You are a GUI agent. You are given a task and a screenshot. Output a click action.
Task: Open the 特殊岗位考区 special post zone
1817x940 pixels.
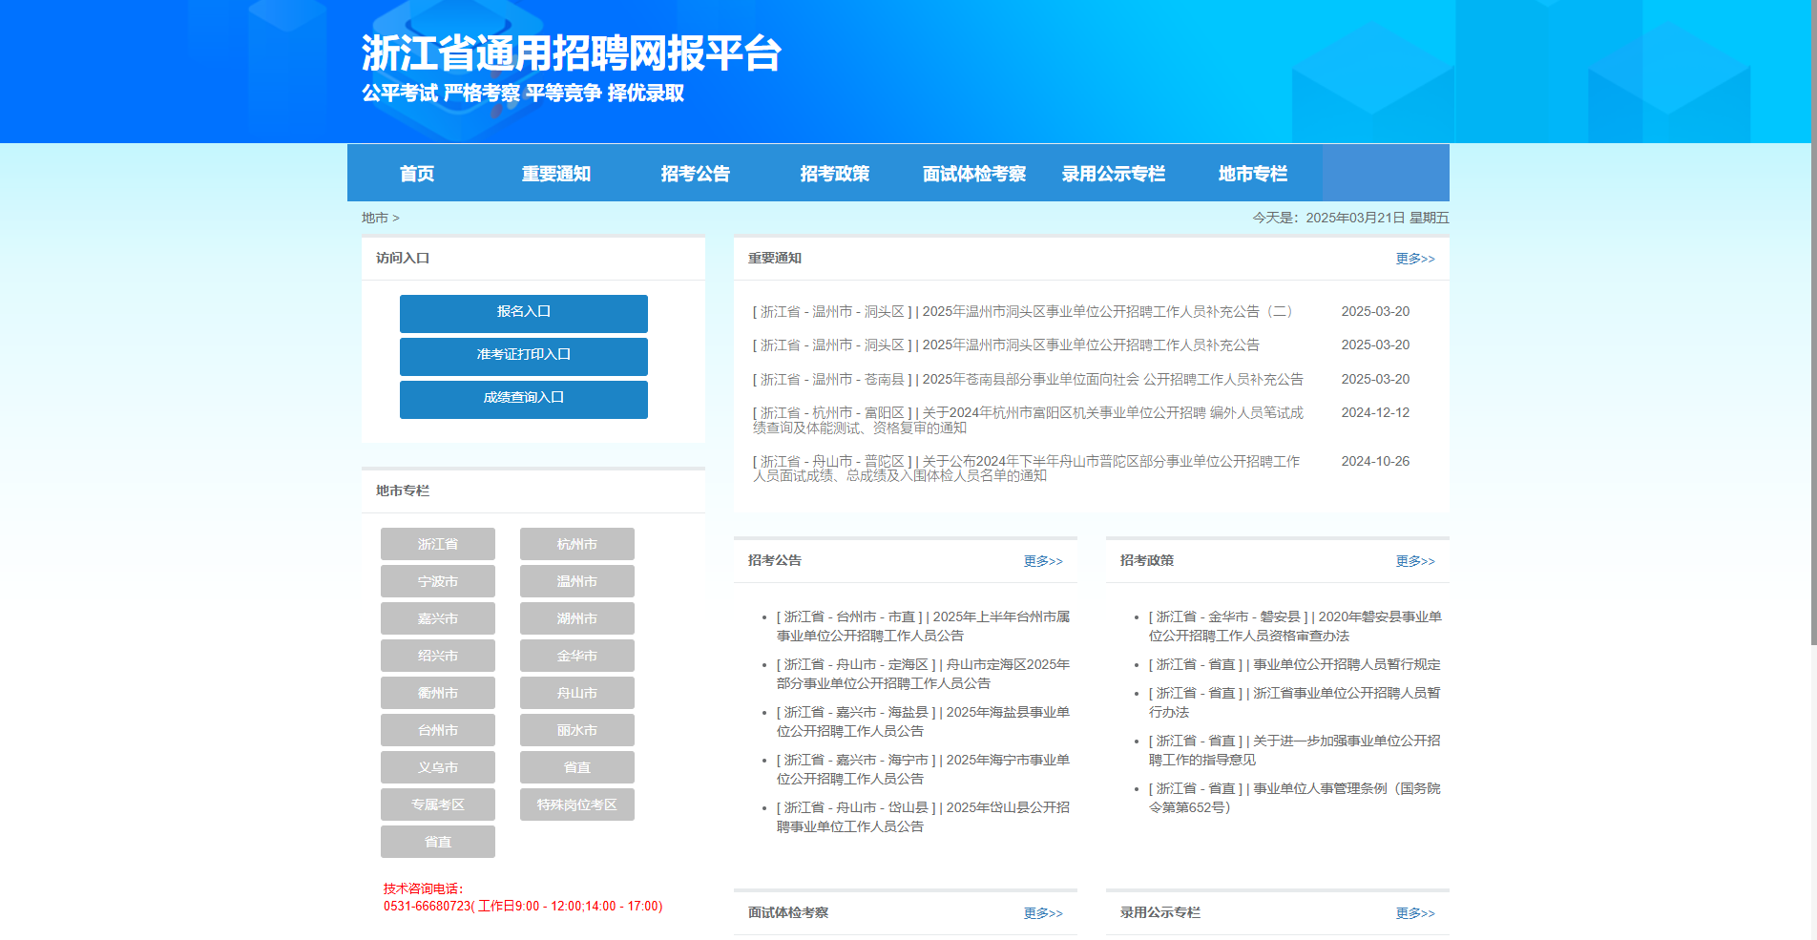click(x=576, y=804)
